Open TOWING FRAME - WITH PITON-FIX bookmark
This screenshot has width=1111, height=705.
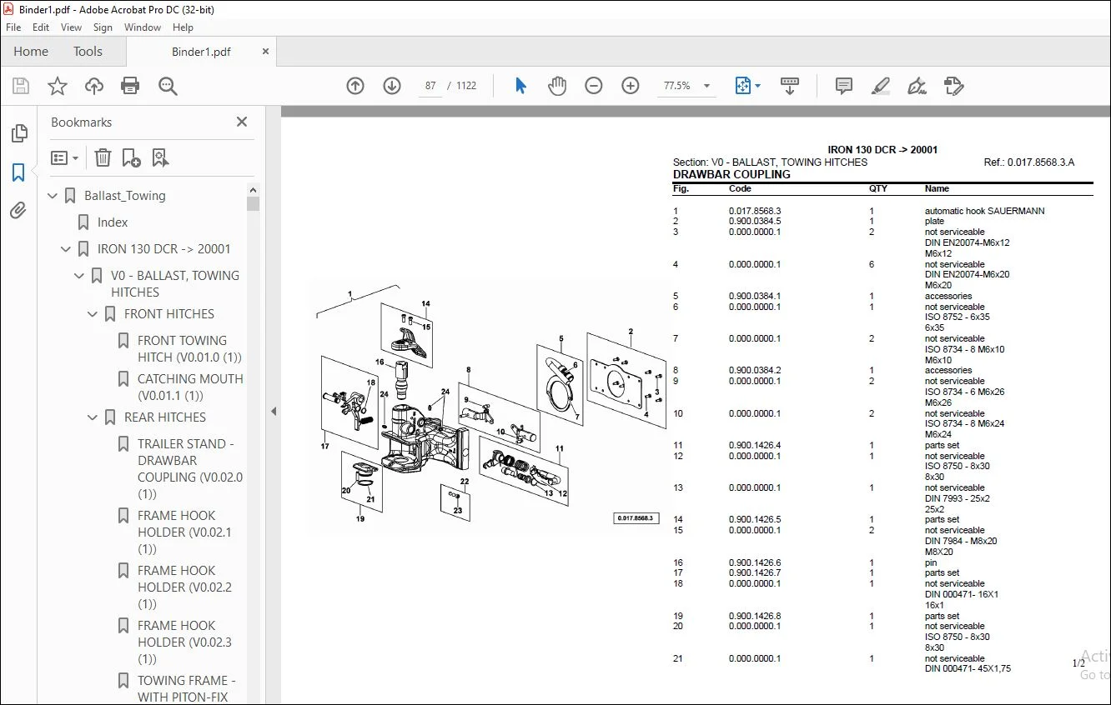pos(187,689)
